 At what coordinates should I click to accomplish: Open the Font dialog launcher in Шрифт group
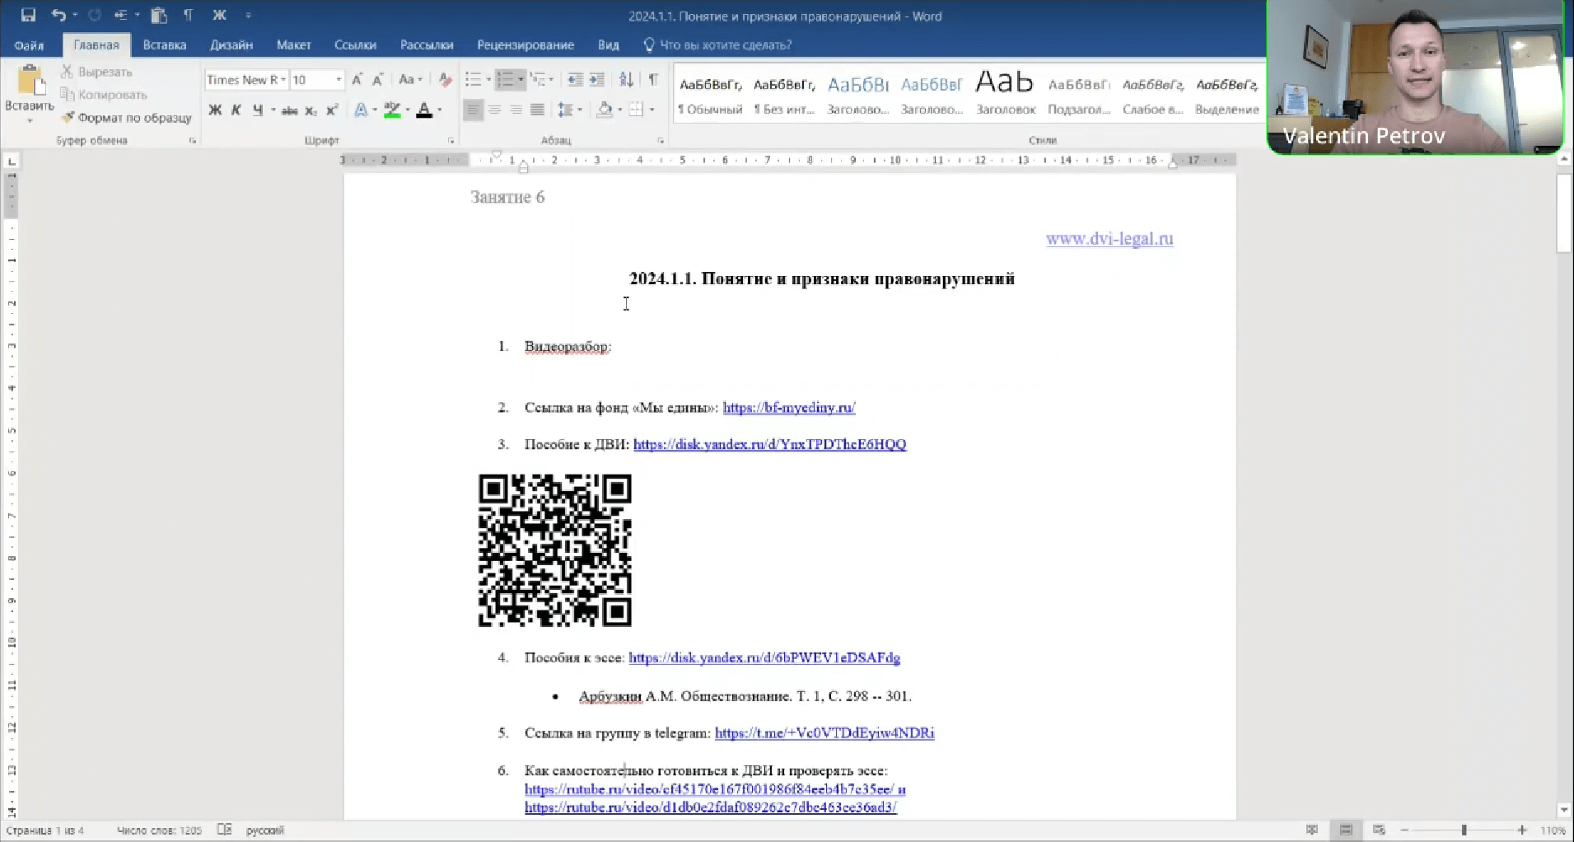[x=451, y=141]
